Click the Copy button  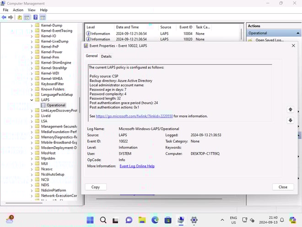click(96, 187)
